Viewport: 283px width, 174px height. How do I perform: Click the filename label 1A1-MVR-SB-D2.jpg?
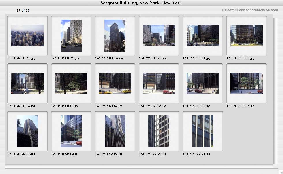[65, 154]
